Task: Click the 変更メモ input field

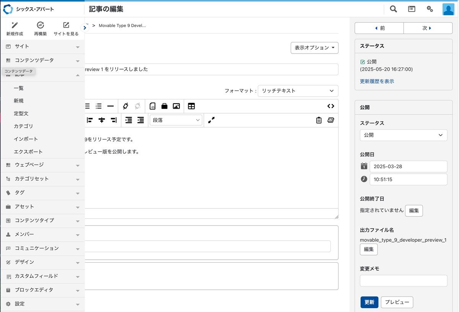Action: [x=403, y=281]
